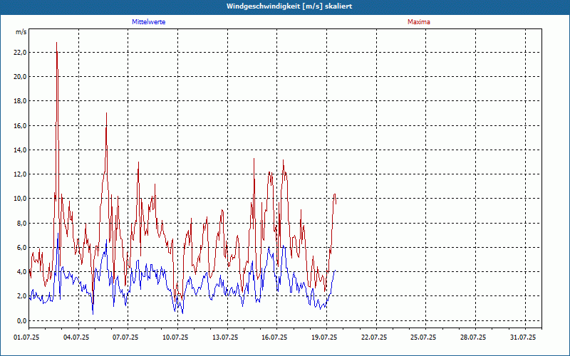Click the highest blue Mittelwerte peak near 7 m/s
Viewport: 570px width, 356px height.
(58, 234)
